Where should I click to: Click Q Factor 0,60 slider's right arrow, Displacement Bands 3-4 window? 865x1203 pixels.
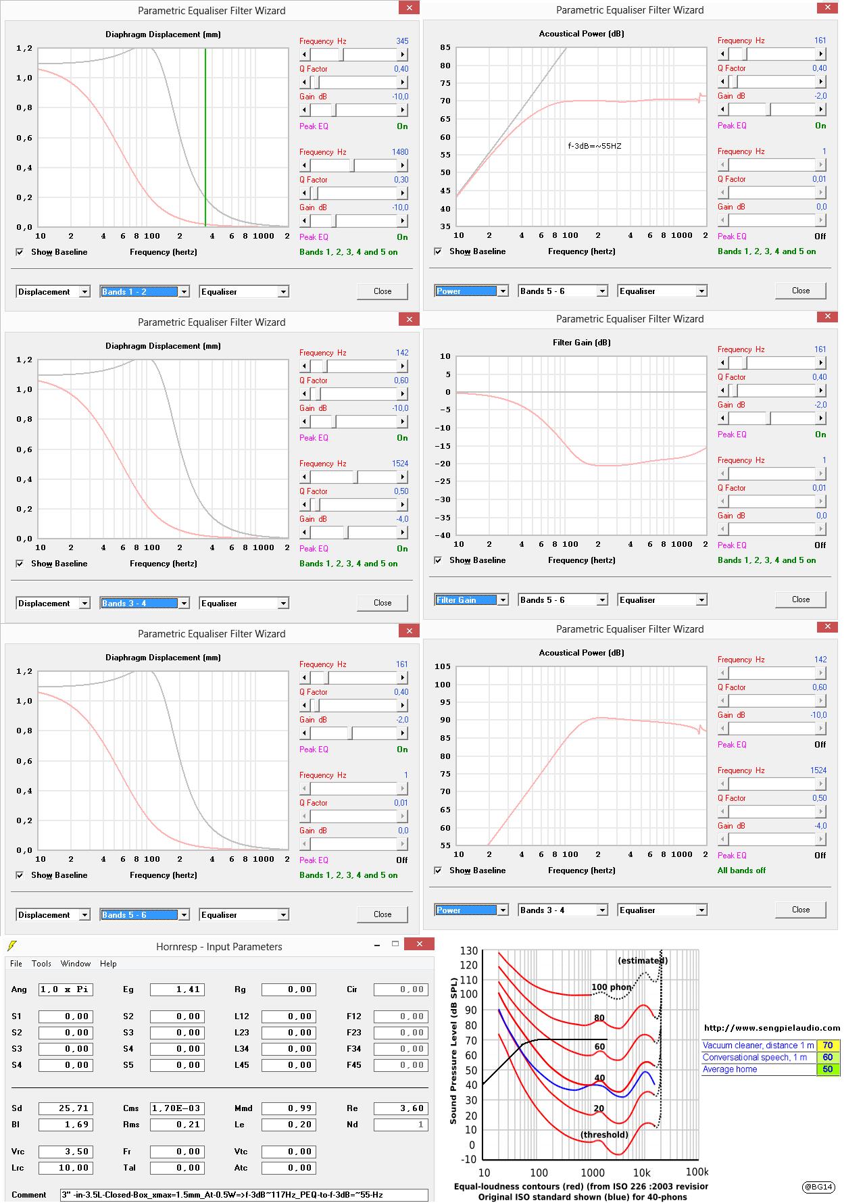click(403, 394)
